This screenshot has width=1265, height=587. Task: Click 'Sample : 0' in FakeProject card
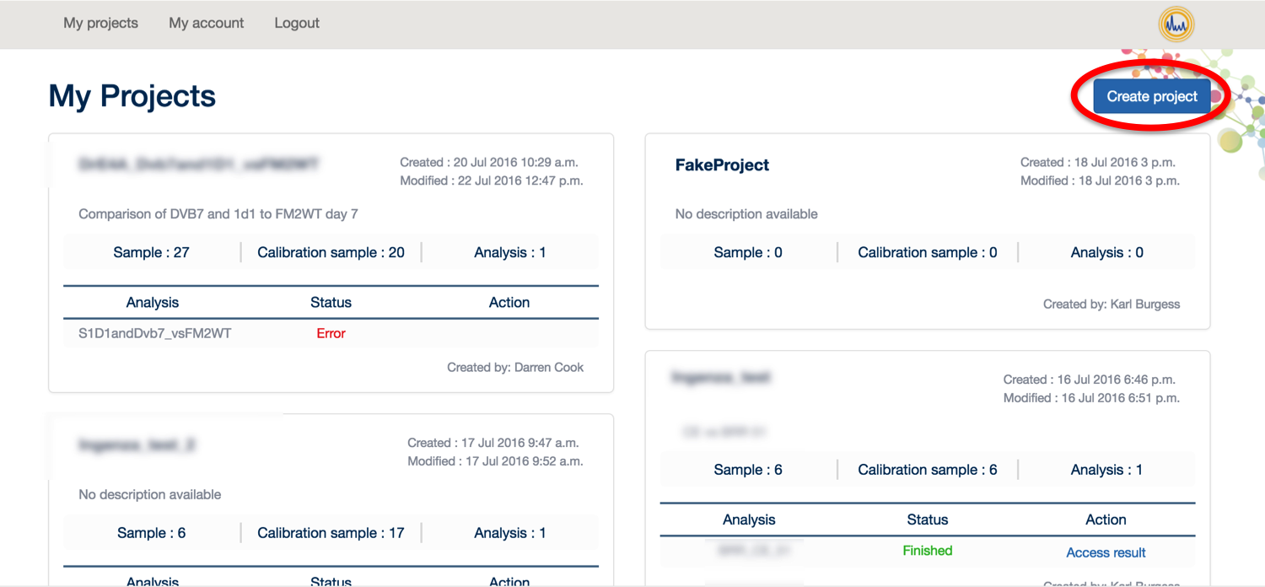pos(748,252)
